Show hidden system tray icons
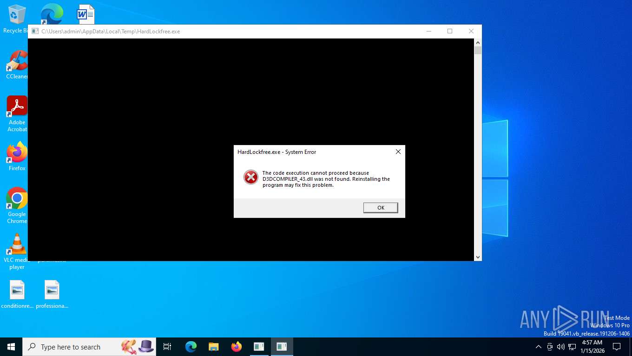632x356 pixels. tap(538, 347)
